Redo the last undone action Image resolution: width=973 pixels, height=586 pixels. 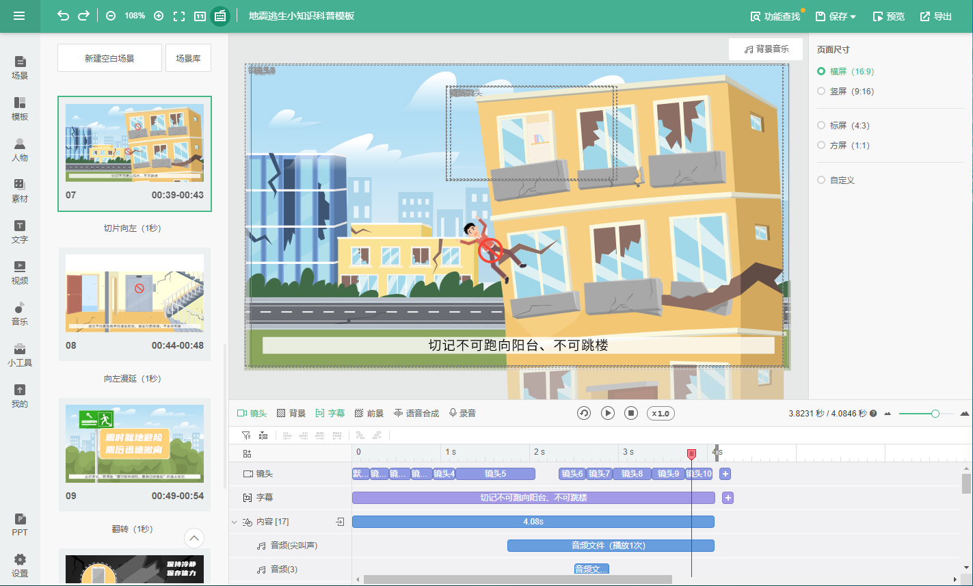click(x=83, y=16)
